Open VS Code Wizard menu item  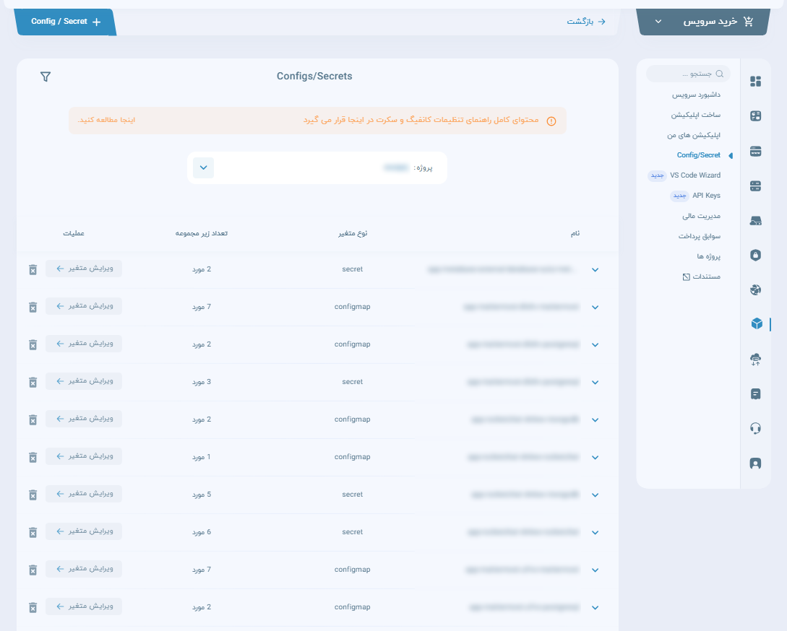(694, 175)
